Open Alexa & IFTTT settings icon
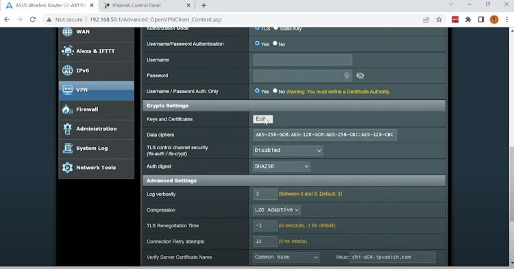The width and height of the screenshot is (514, 269). (x=68, y=51)
